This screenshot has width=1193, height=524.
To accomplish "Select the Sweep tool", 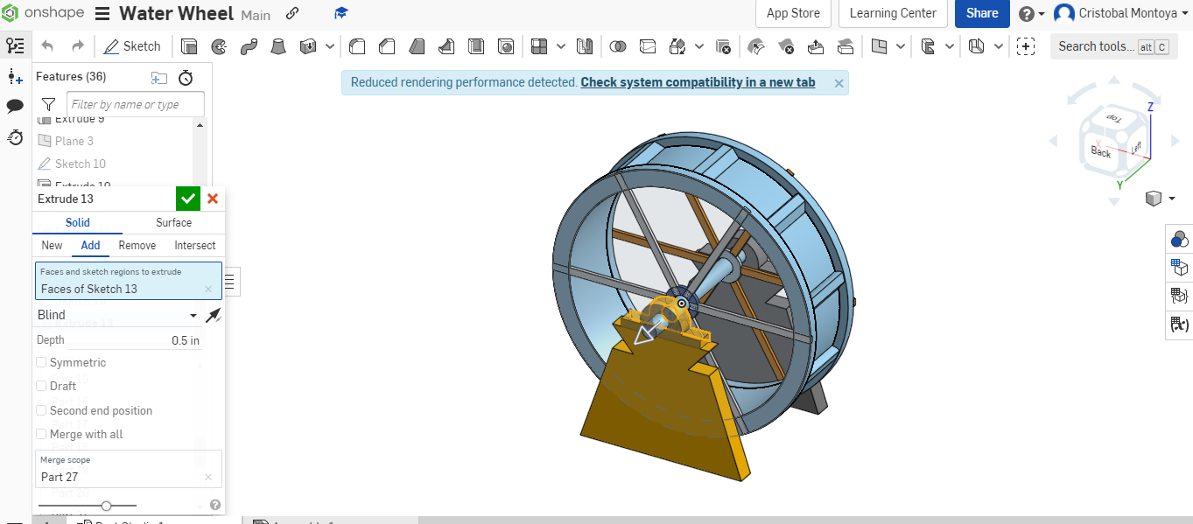I will click(249, 46).
